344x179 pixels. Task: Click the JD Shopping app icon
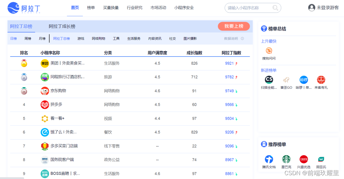point(45,91)
